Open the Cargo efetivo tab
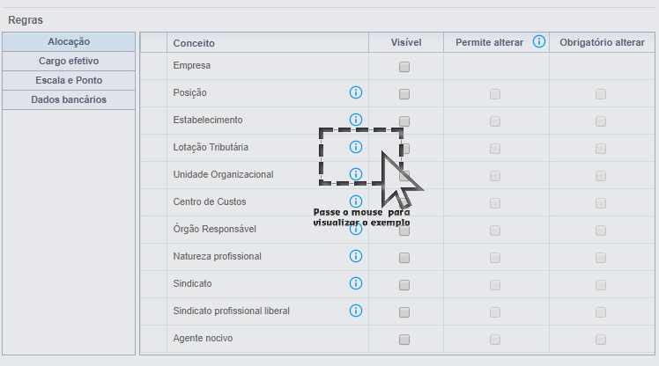Image resolution: width=659 pixels, height=366 pixels. pos(69,61)
